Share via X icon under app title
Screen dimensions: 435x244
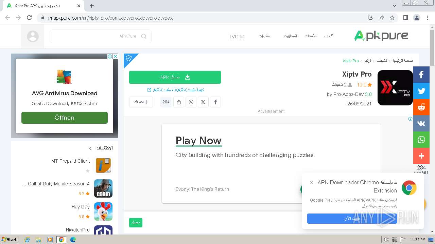(x=203, y=102)
